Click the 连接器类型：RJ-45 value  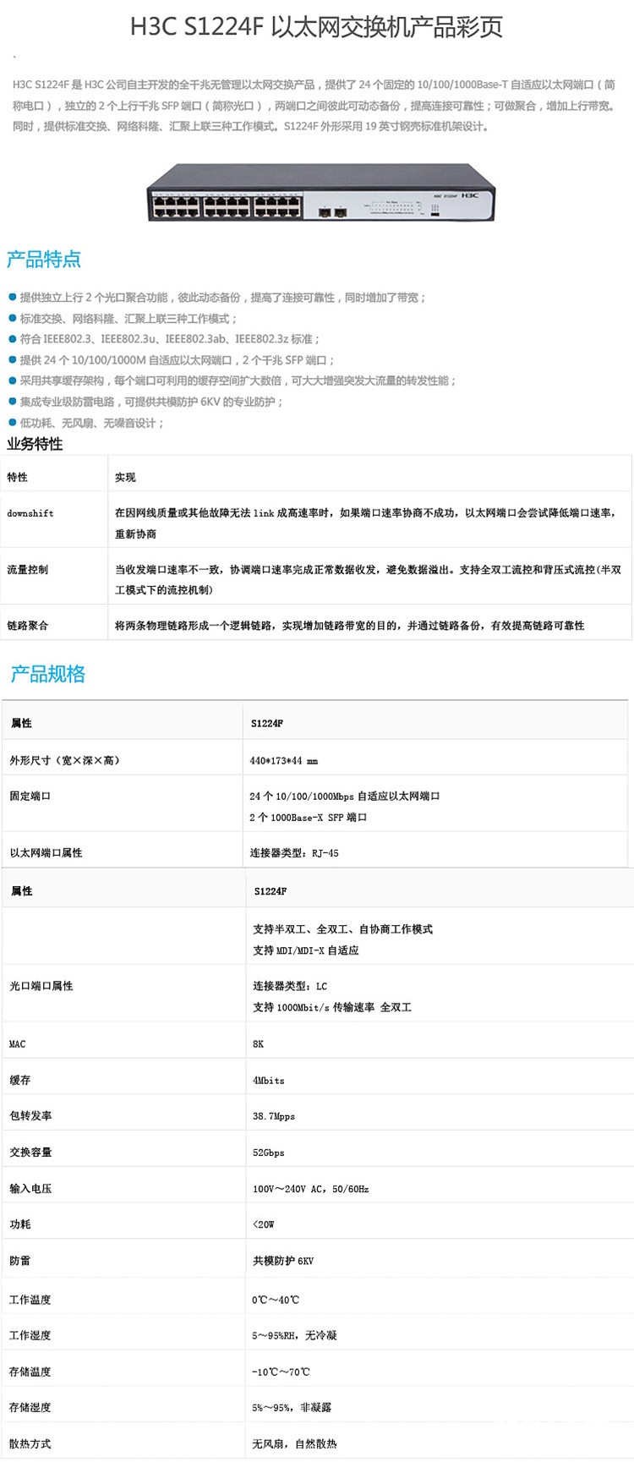(294, 852)
